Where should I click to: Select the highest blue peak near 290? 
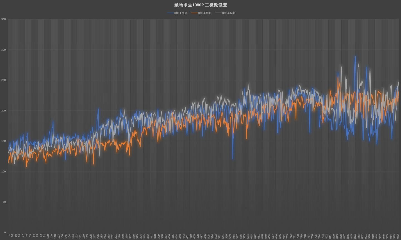355,57
